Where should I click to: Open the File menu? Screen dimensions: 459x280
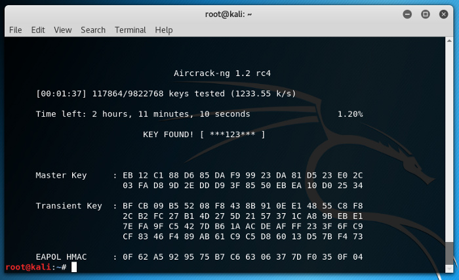(16, 30)
